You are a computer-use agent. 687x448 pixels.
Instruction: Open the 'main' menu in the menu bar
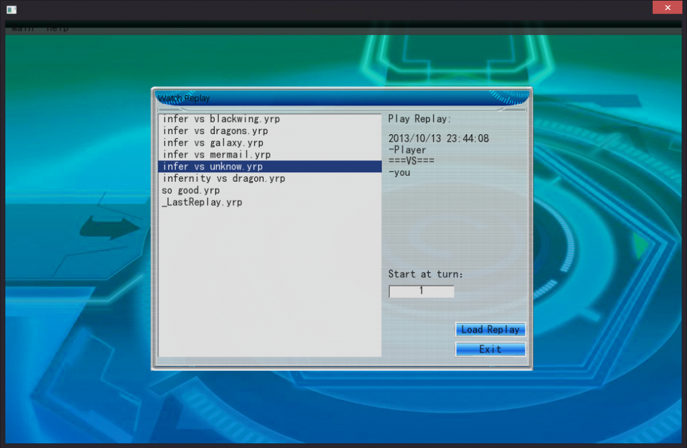23,30
